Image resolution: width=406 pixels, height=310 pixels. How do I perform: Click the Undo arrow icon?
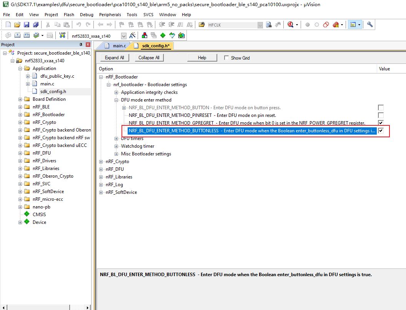pyautogui.click(x=79, y=25)
